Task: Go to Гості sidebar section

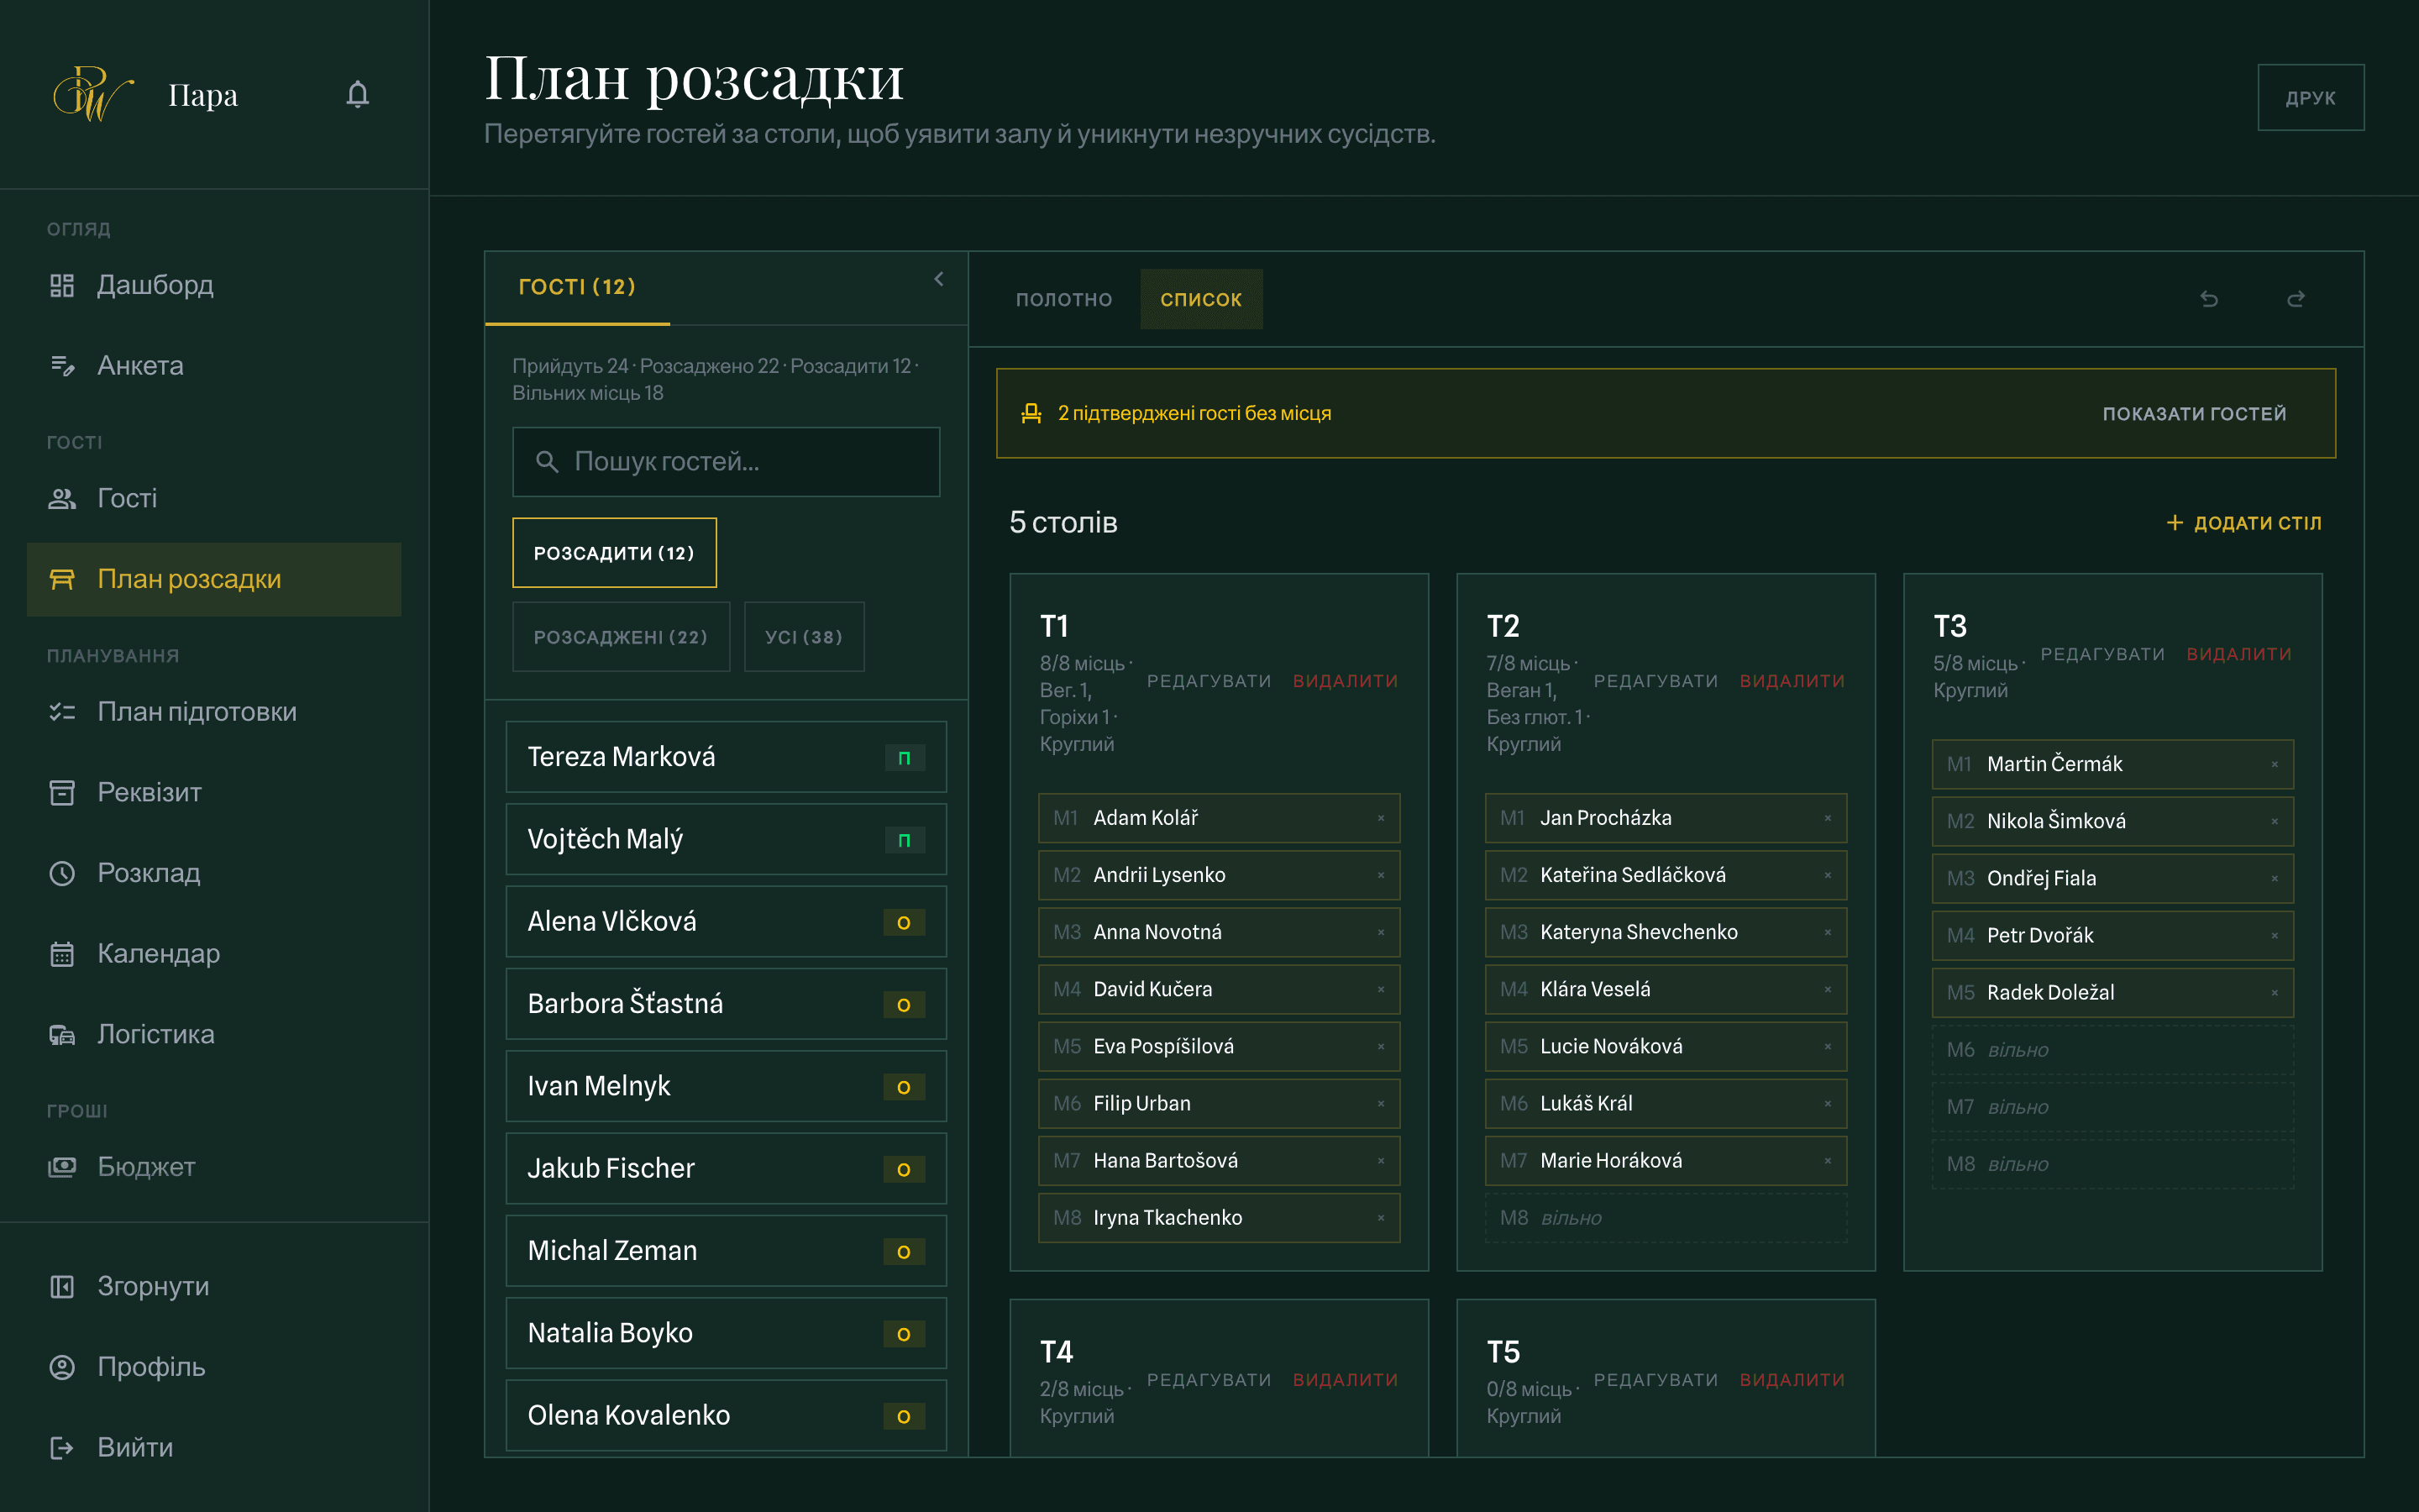Action: point(214,498)
